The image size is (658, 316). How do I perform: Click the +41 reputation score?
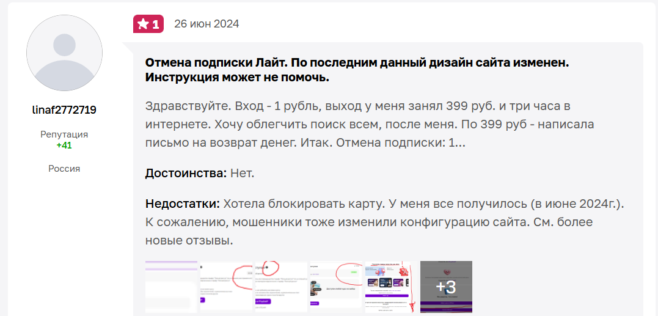[64, 145]
